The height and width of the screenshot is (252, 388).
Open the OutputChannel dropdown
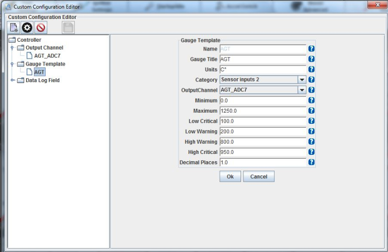[x=302, y=90]
